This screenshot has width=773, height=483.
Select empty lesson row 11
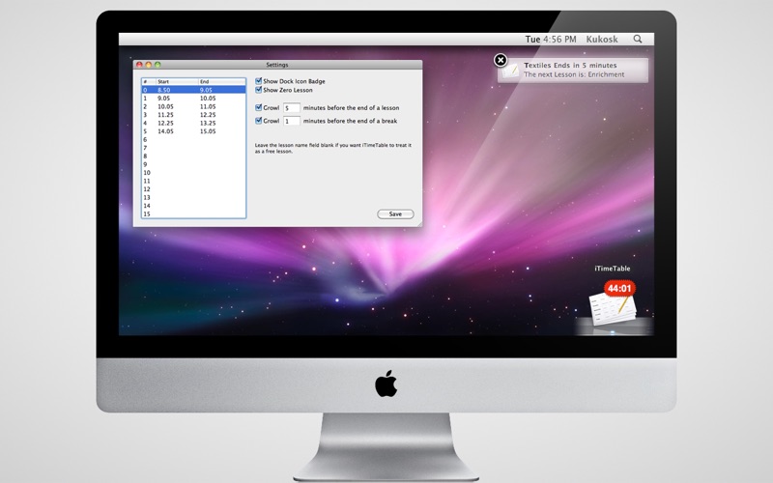coord(194,181)
